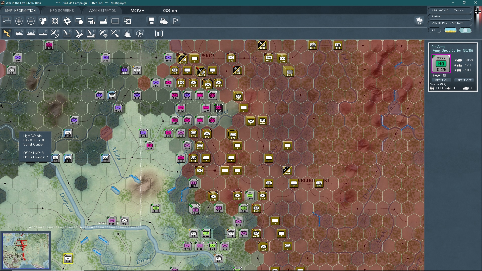This screenshot has height=271, width=482.
Task: Click the up-arrow box icon in toolbar
Action: [x=159, y=33]
